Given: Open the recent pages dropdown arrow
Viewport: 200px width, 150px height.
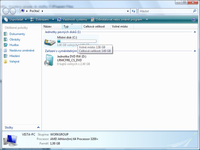Looking at the screenshot, I should tap(18, 11).
